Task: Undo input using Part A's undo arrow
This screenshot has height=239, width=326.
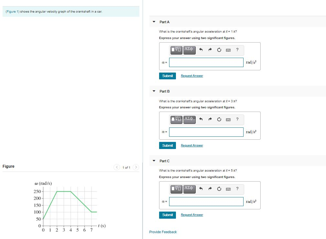Action: (201, 50)
